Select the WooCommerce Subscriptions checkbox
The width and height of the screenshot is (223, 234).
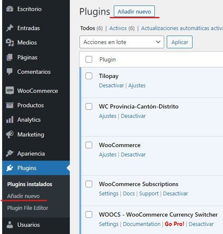click(x=89, y=184)
